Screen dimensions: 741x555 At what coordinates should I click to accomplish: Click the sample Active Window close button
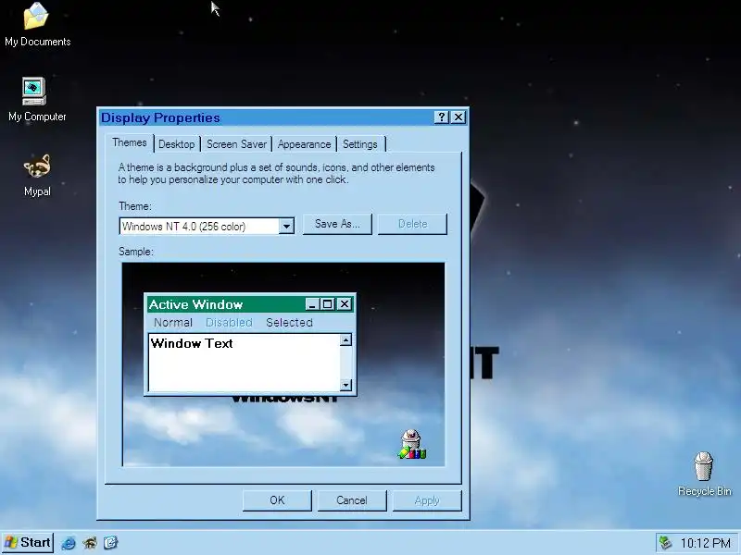(x=345, y=304)
